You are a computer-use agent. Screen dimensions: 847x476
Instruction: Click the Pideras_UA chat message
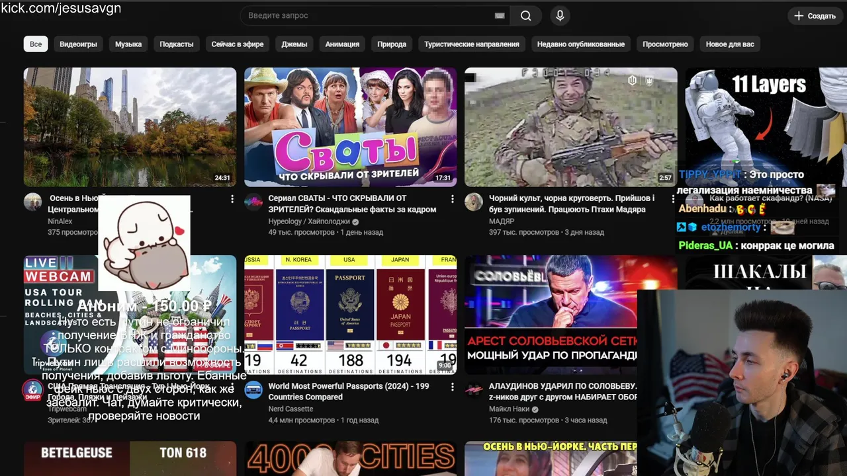(x=756, y=246)
